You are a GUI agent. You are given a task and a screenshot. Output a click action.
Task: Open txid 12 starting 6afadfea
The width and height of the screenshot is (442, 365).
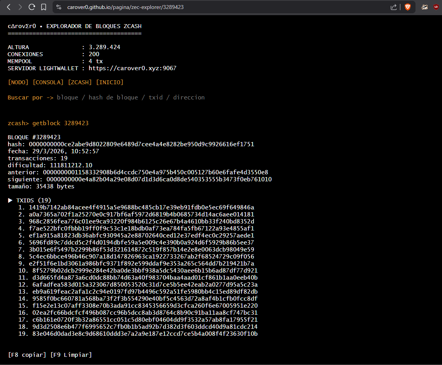pos(145,285)
